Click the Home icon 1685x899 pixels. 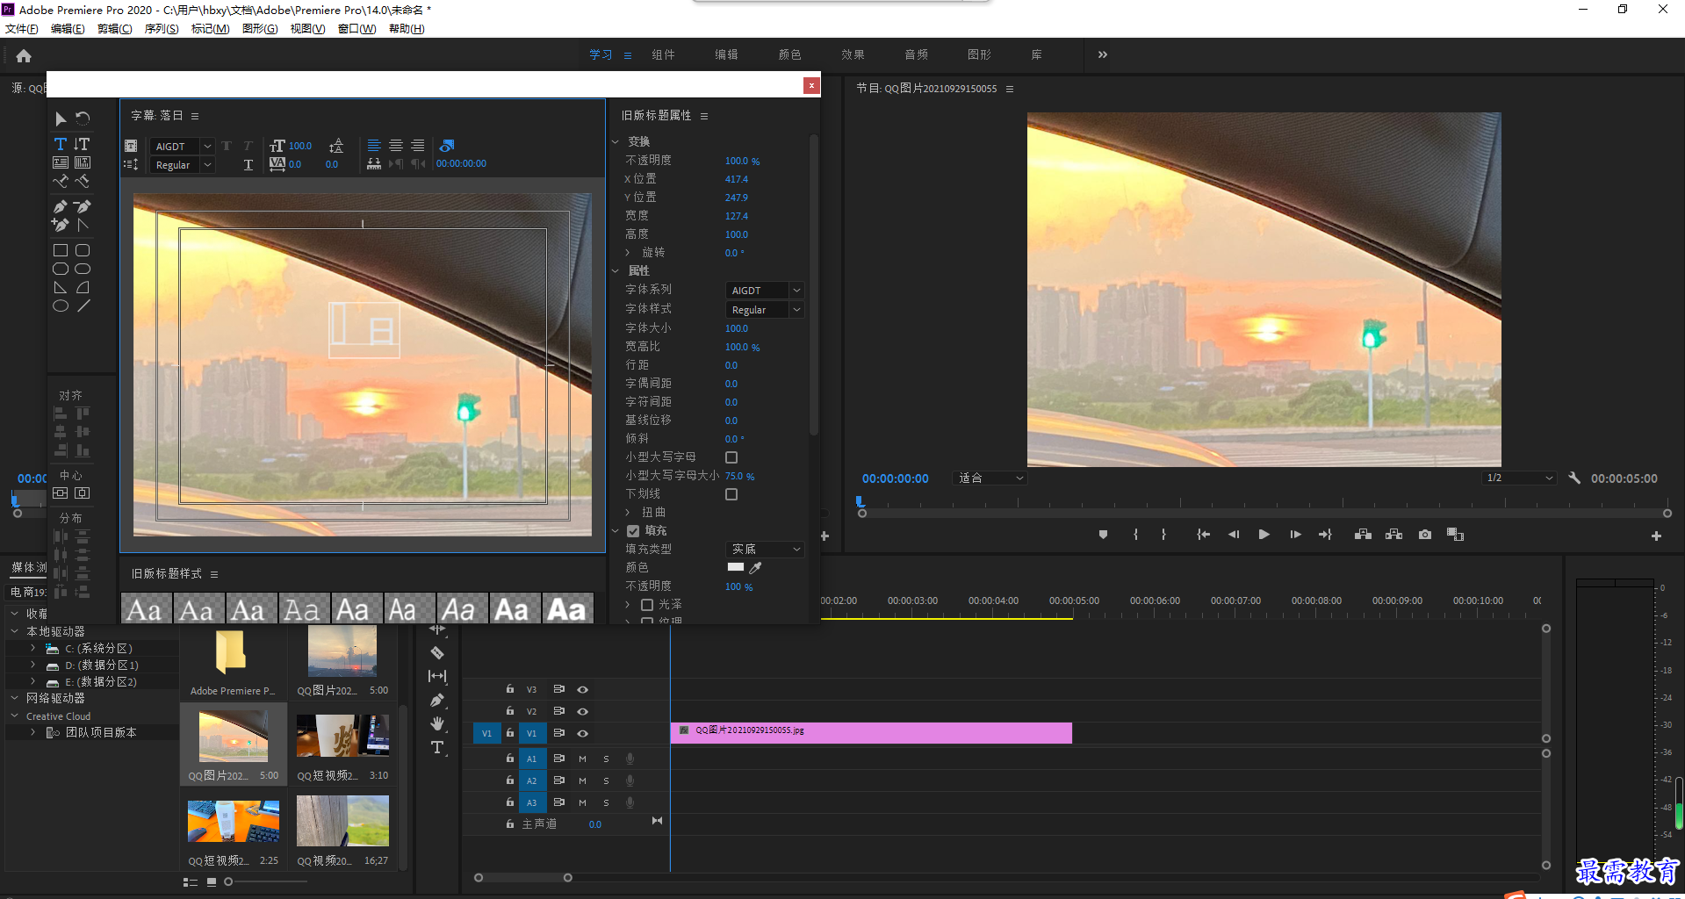pyautogui.click(x=24, y=56)
